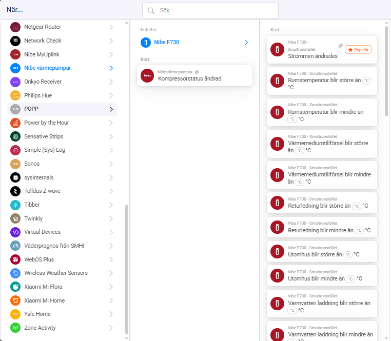391x341 pixels.
Task: Click the Onkyo Receiver app icon
Action: [x=15, y=82]
